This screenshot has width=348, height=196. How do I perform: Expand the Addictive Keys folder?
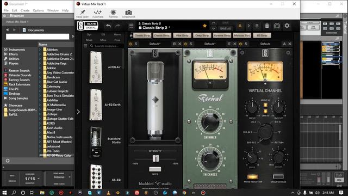[40, 63]
